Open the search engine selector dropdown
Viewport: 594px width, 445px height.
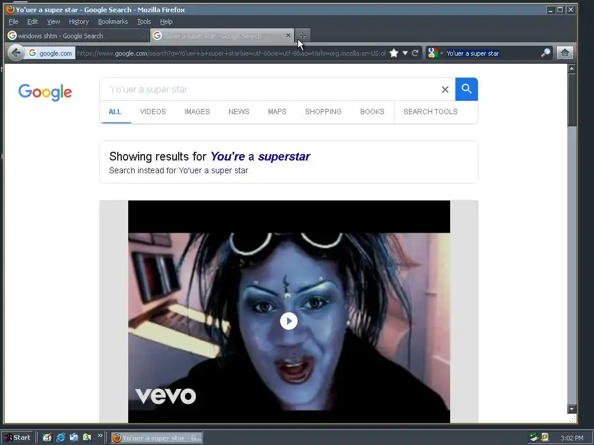pyautogui.click(x=434, y=53)
